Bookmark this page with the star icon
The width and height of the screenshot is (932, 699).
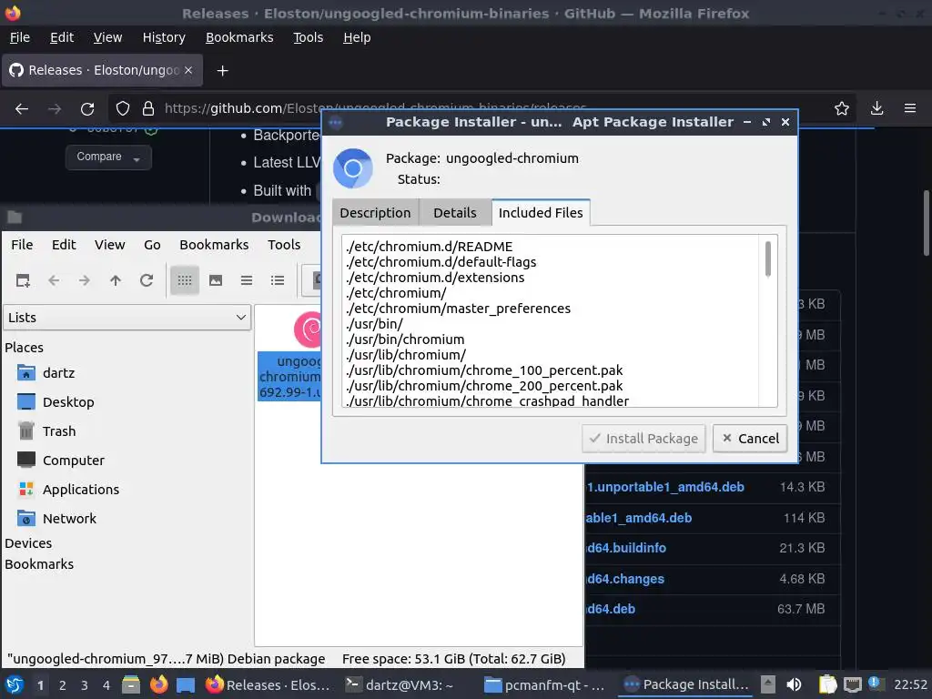tap(842, 109)
